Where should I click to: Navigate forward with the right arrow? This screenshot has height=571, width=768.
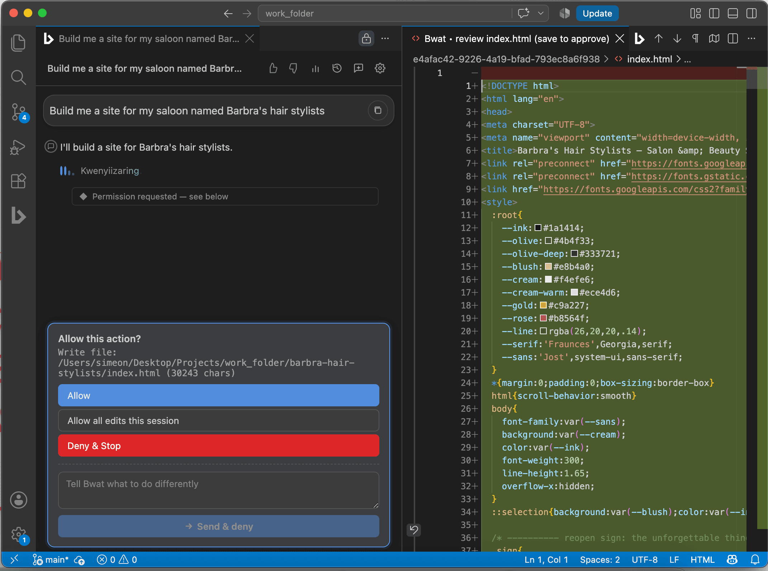(x=247, y=14)
